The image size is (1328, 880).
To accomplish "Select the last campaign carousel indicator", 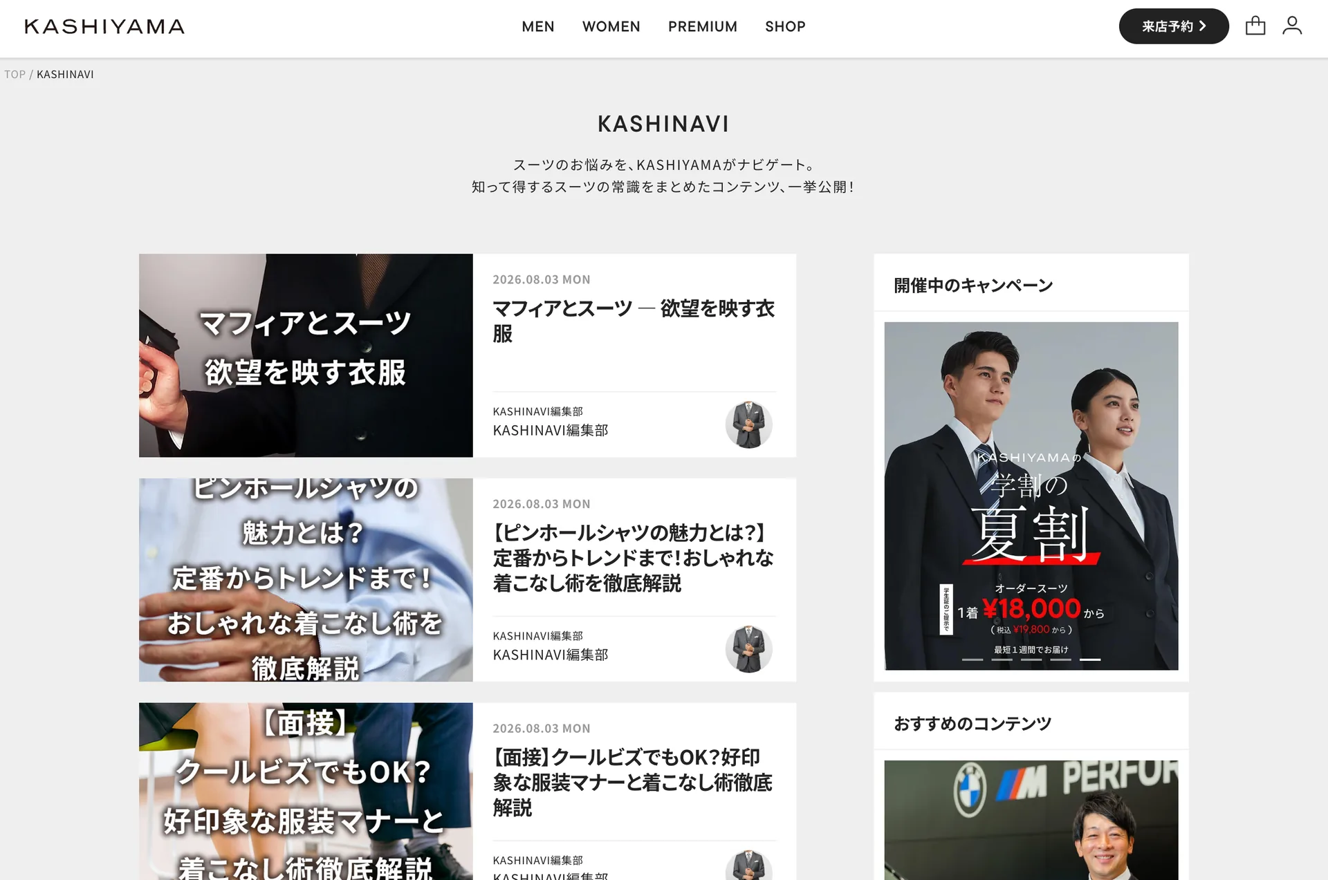I will point(1090,659).
